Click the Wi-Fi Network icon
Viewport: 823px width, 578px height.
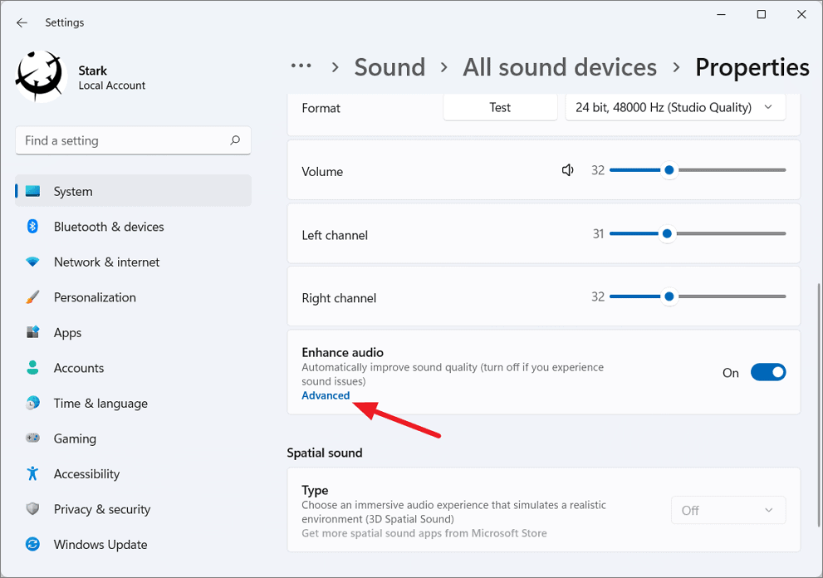tap(32, 262)
